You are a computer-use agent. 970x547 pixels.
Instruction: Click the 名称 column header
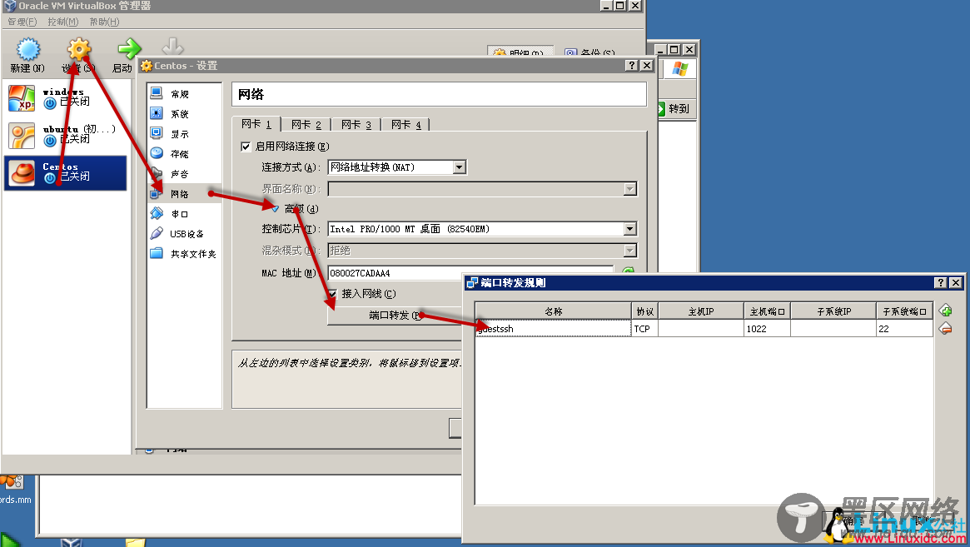(x=553, y=311)
